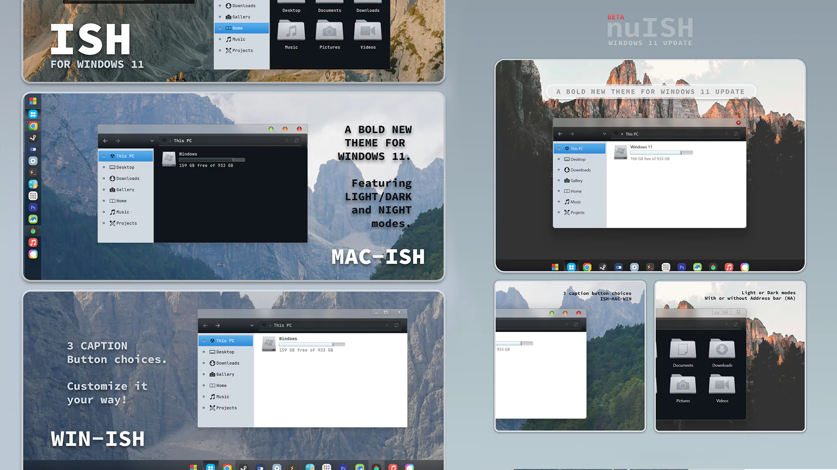This screenshot has height=470, width=837.
Task: Select This PC in the MAC-ISH sidebar
Action: point(123,156)
